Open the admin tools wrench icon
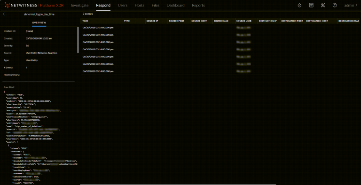 [323, 5]
